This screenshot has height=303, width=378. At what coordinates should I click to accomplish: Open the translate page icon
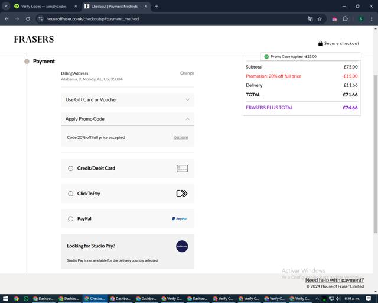click(x=310, y=19)
